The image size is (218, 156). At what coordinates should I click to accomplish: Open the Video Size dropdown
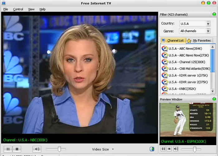(x=103, y=149)
